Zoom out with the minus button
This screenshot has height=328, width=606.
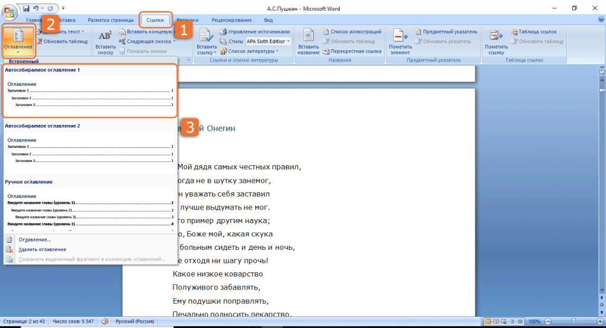[547, 321]
